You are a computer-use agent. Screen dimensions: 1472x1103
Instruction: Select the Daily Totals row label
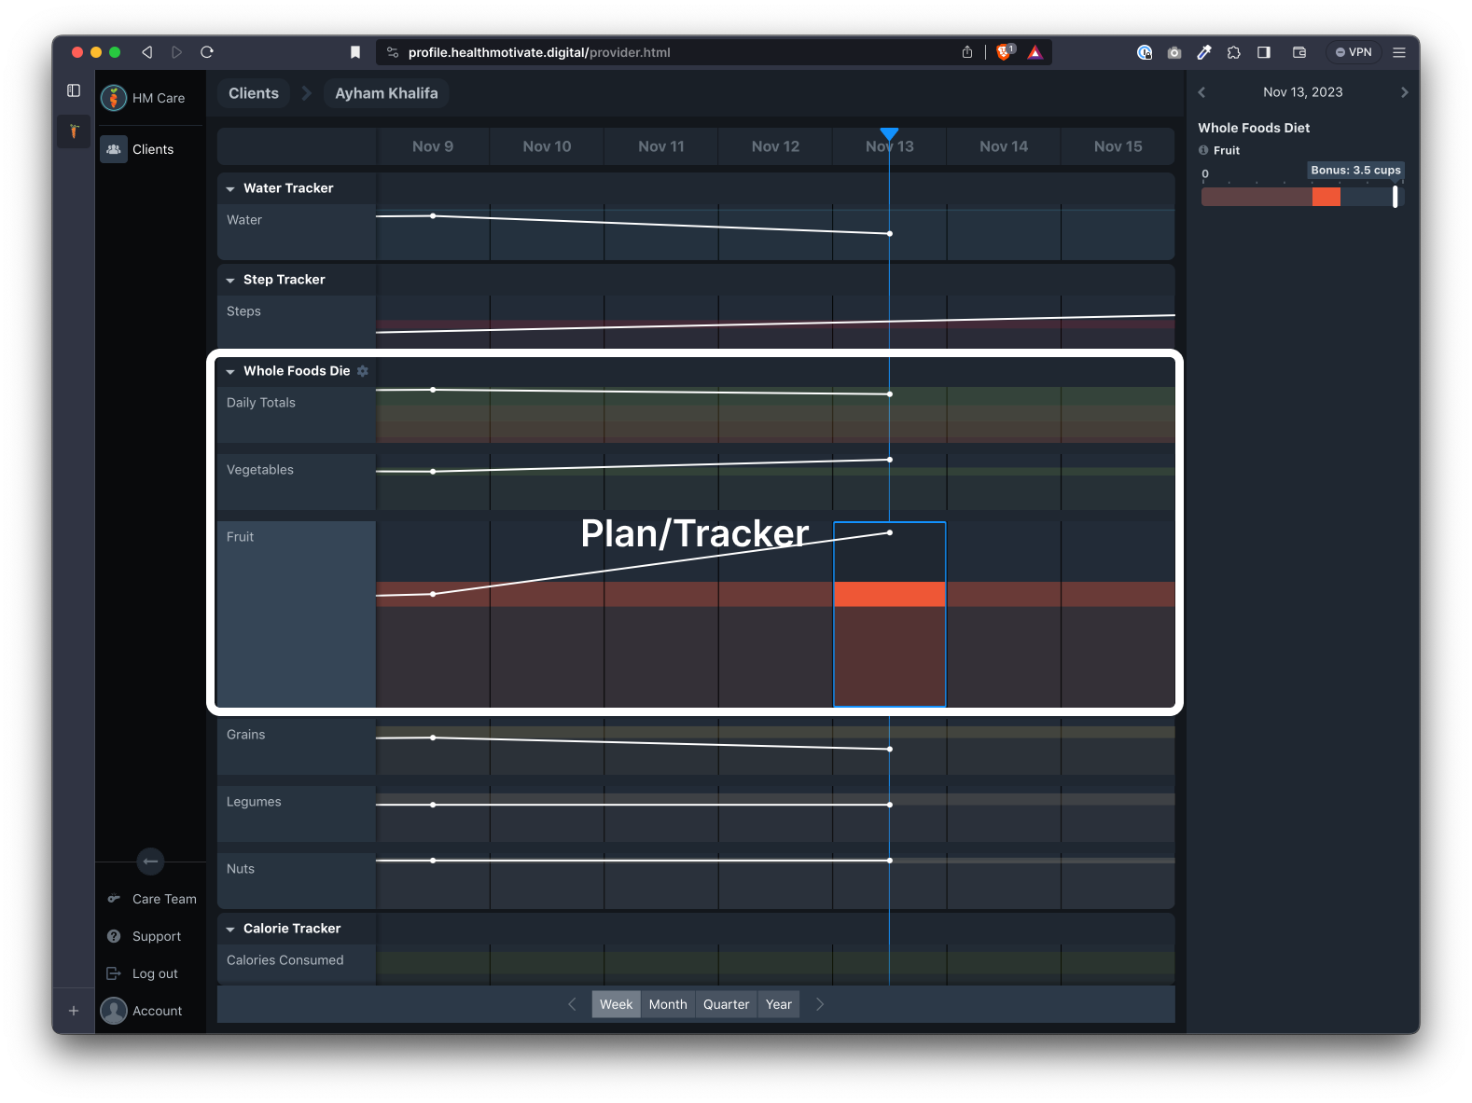[296, 415]
